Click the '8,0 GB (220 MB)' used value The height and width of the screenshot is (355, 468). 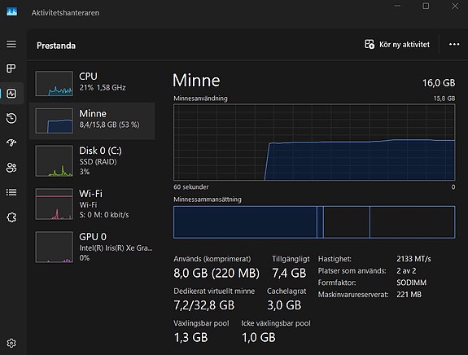tap(217, 274)
